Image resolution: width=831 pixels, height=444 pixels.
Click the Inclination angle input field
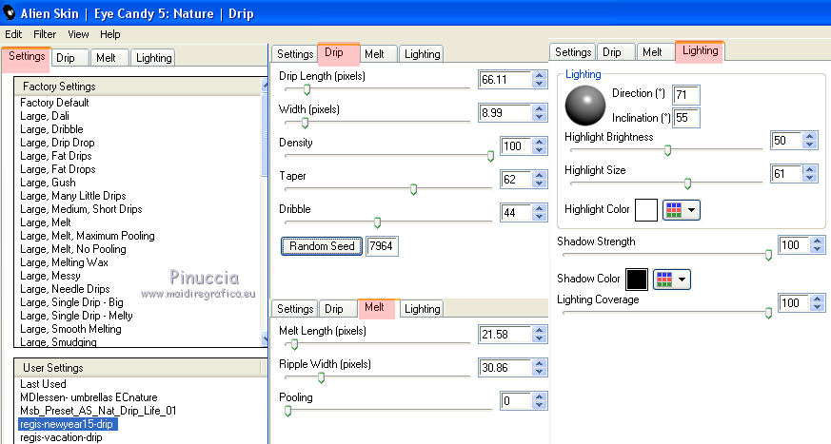[685, 118]
